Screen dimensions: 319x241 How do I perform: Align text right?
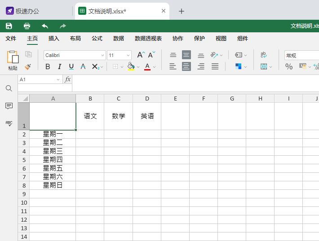pos(201,66)
